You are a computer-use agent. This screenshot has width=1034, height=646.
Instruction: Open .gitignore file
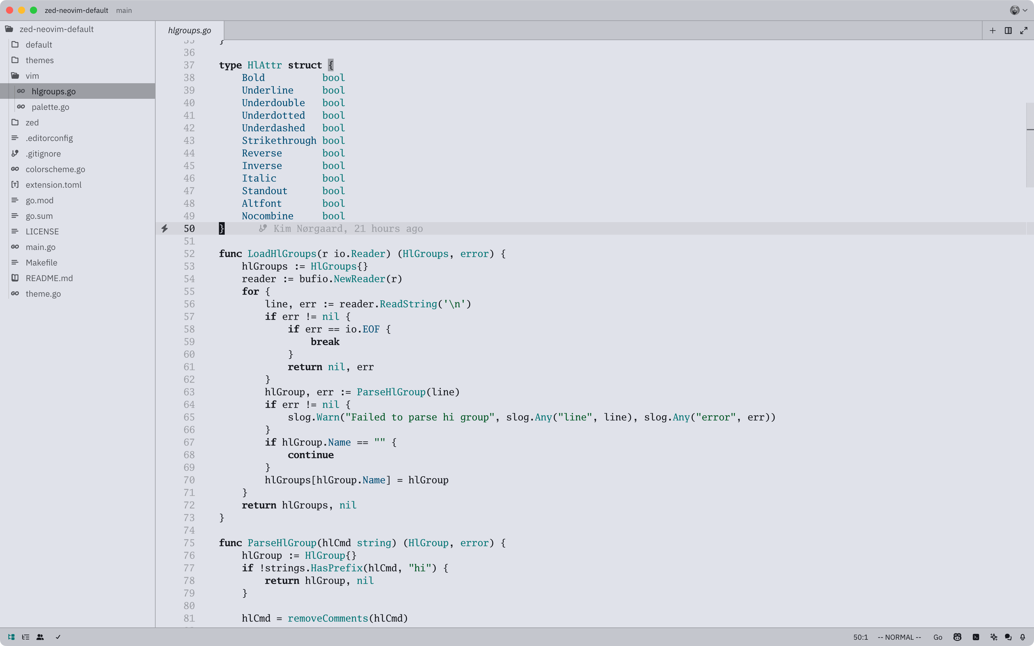(x=77, y=153)
